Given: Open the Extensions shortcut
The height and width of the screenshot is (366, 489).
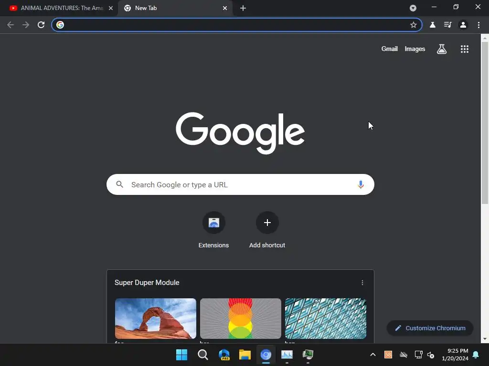Looking at the screenshot, I should [x=213, y=230].
